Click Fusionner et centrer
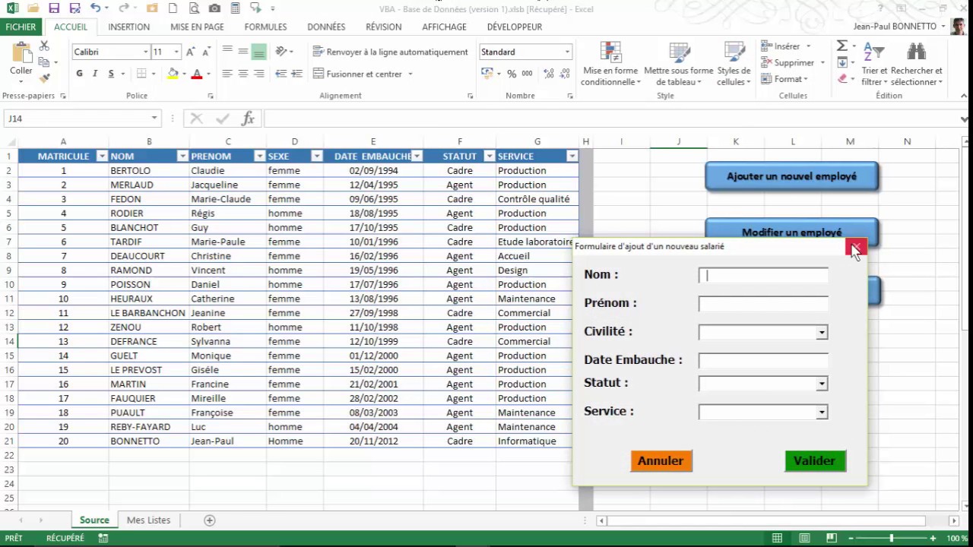The image size is (973, 547). tap(357, 74)
